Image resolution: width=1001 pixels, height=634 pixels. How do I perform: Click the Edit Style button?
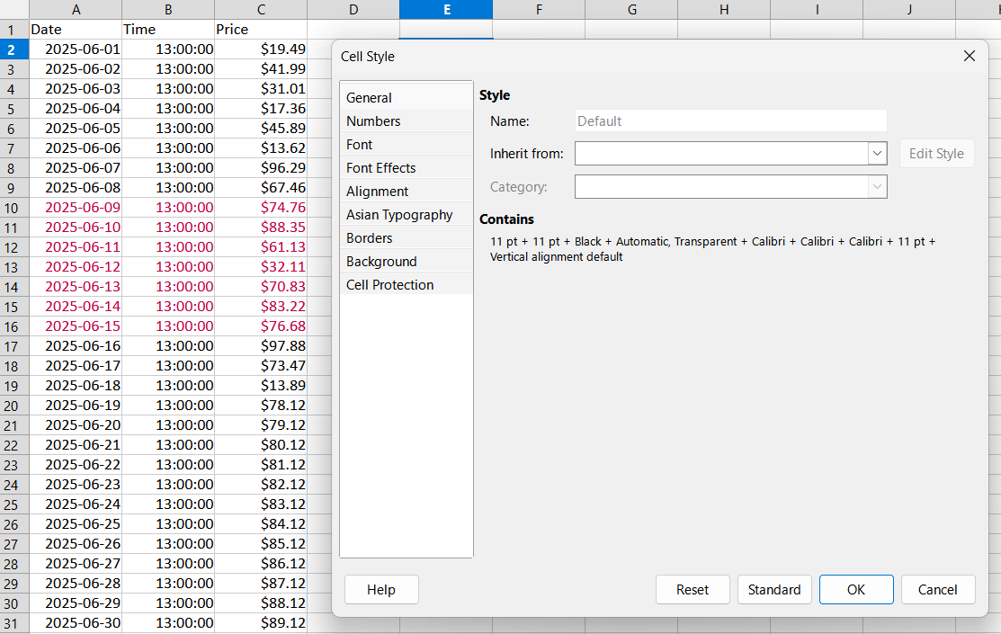coord(936,153)
